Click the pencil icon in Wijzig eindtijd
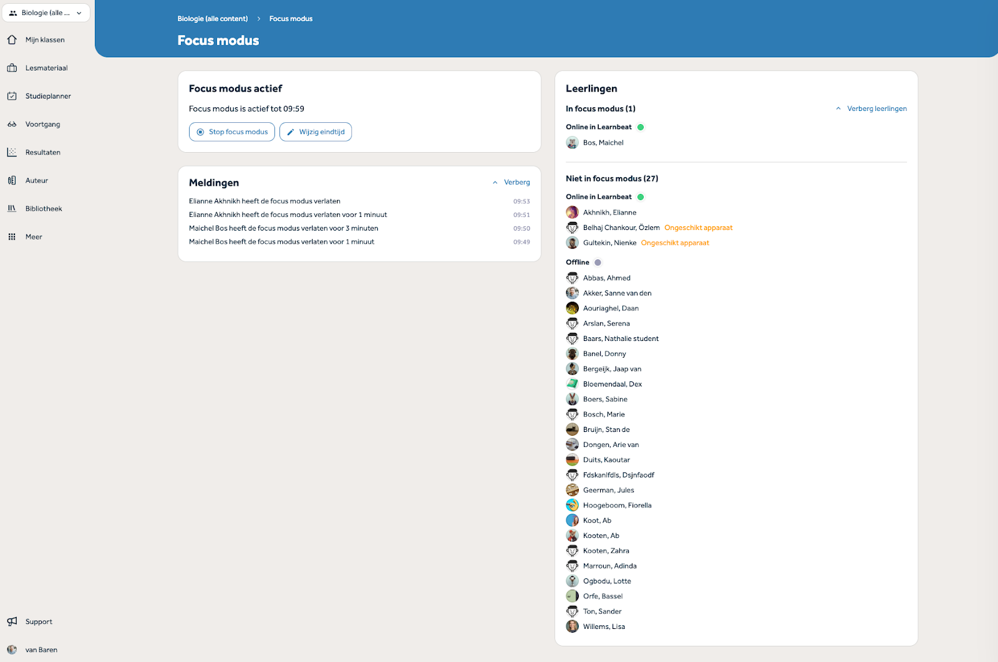998x662 pixels. (x=291, y=132)
